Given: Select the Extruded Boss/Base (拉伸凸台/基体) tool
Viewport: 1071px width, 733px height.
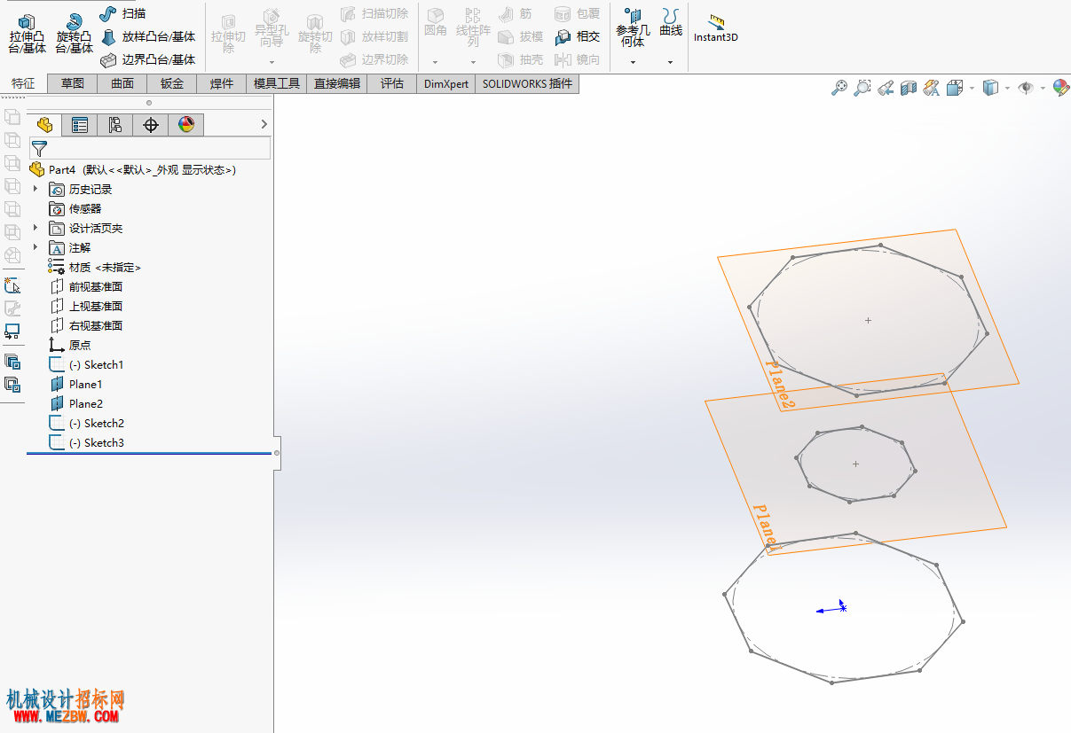Looking at the screenshot, I should tap(28, 33).
